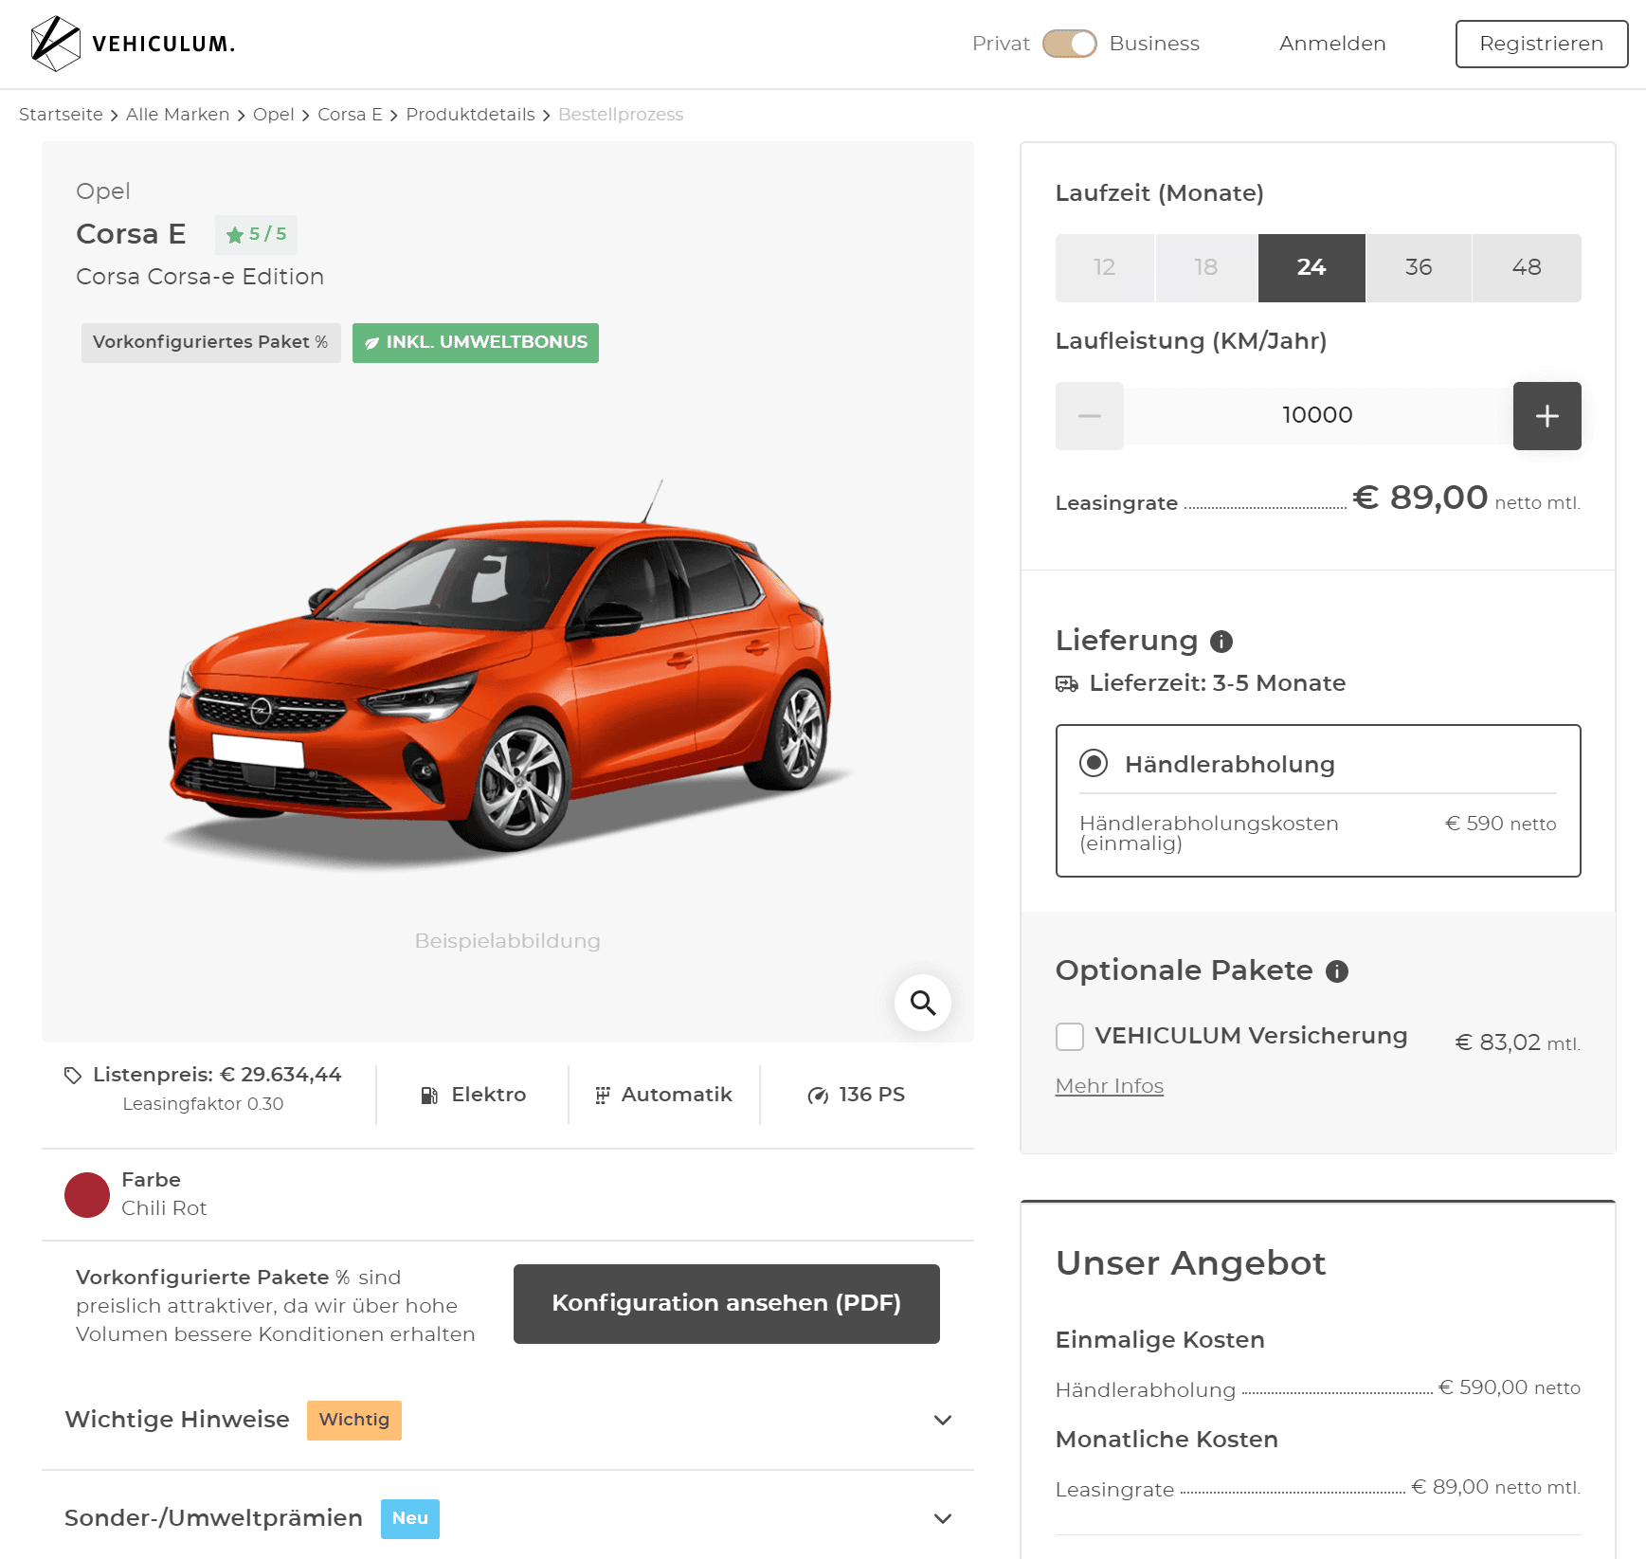Select the 24 months term
The width and height of the screenshot is (1646, 1559).
click(x=1311, y=268)
